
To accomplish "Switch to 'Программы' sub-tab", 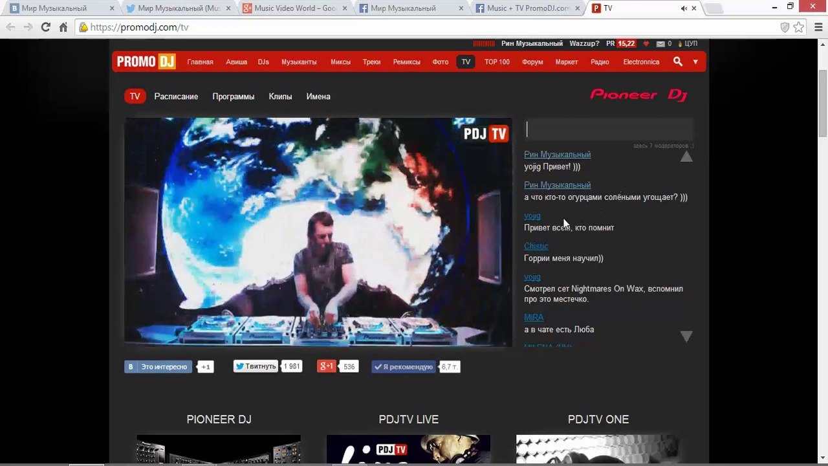I will coord(233,96).
